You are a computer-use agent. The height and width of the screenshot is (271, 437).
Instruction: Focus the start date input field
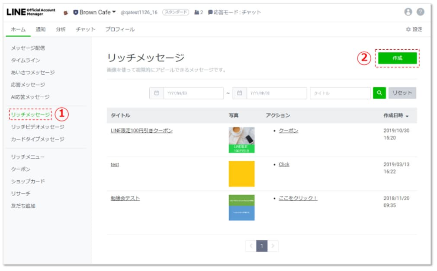tap(193, 93)
